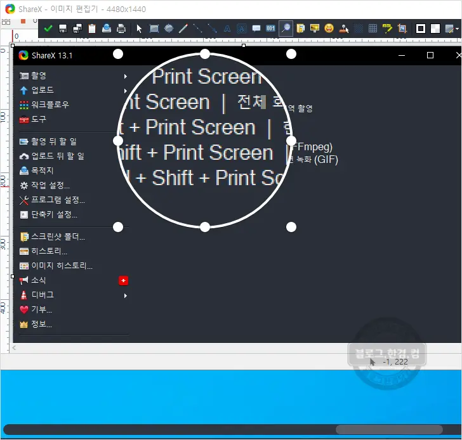Click the green checkmark to finish editing
This screenshot has height=440, width=462.
[48, 29]
